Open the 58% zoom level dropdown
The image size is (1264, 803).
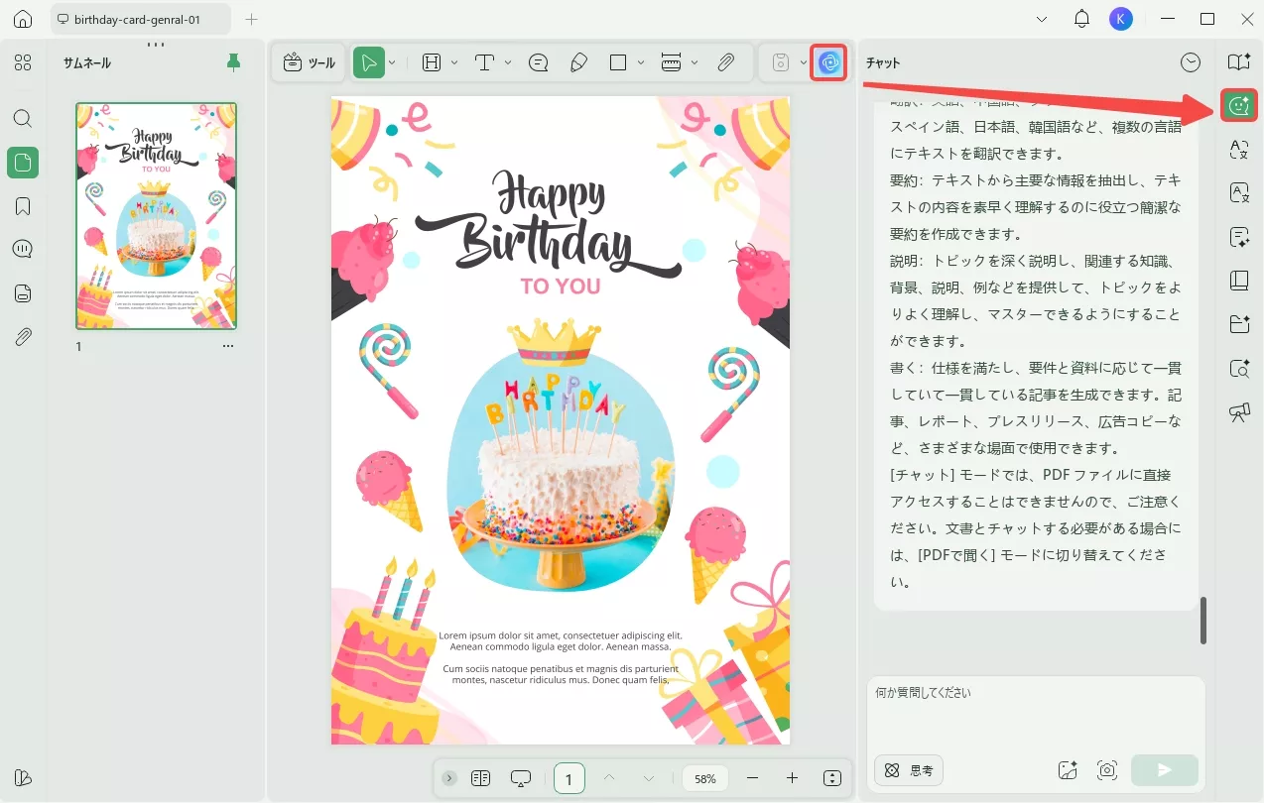pos(705,778)
